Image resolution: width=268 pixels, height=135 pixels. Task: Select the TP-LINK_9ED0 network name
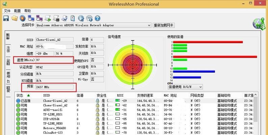click(53, 124)
